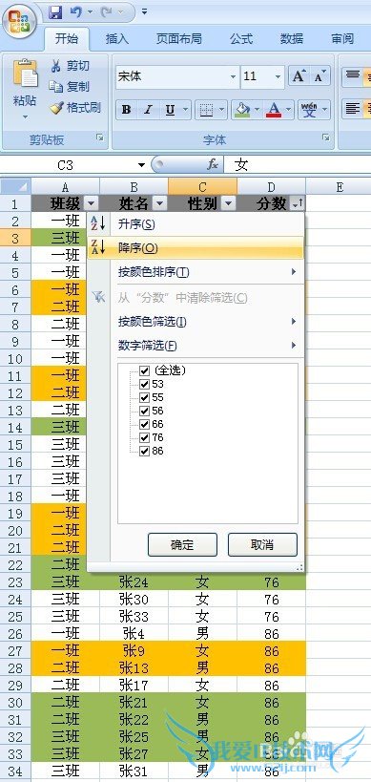
Task: Click the descending Z-A sort icon
Action: (97, 247)
